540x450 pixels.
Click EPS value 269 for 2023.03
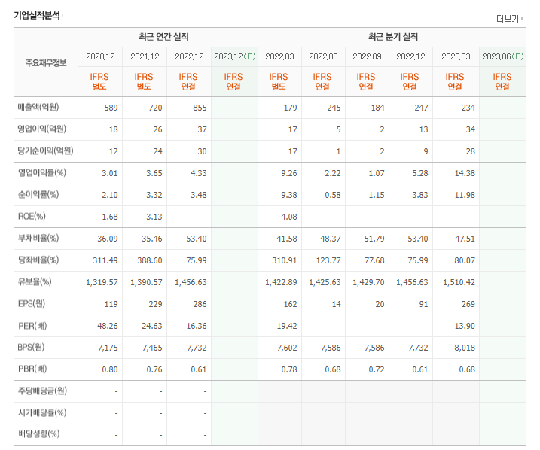pos(468,304)
